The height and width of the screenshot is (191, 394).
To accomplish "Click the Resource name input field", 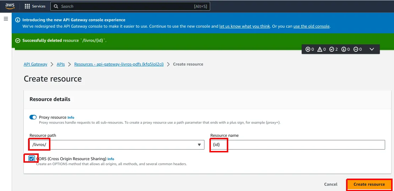I will (x=297, y=145).
